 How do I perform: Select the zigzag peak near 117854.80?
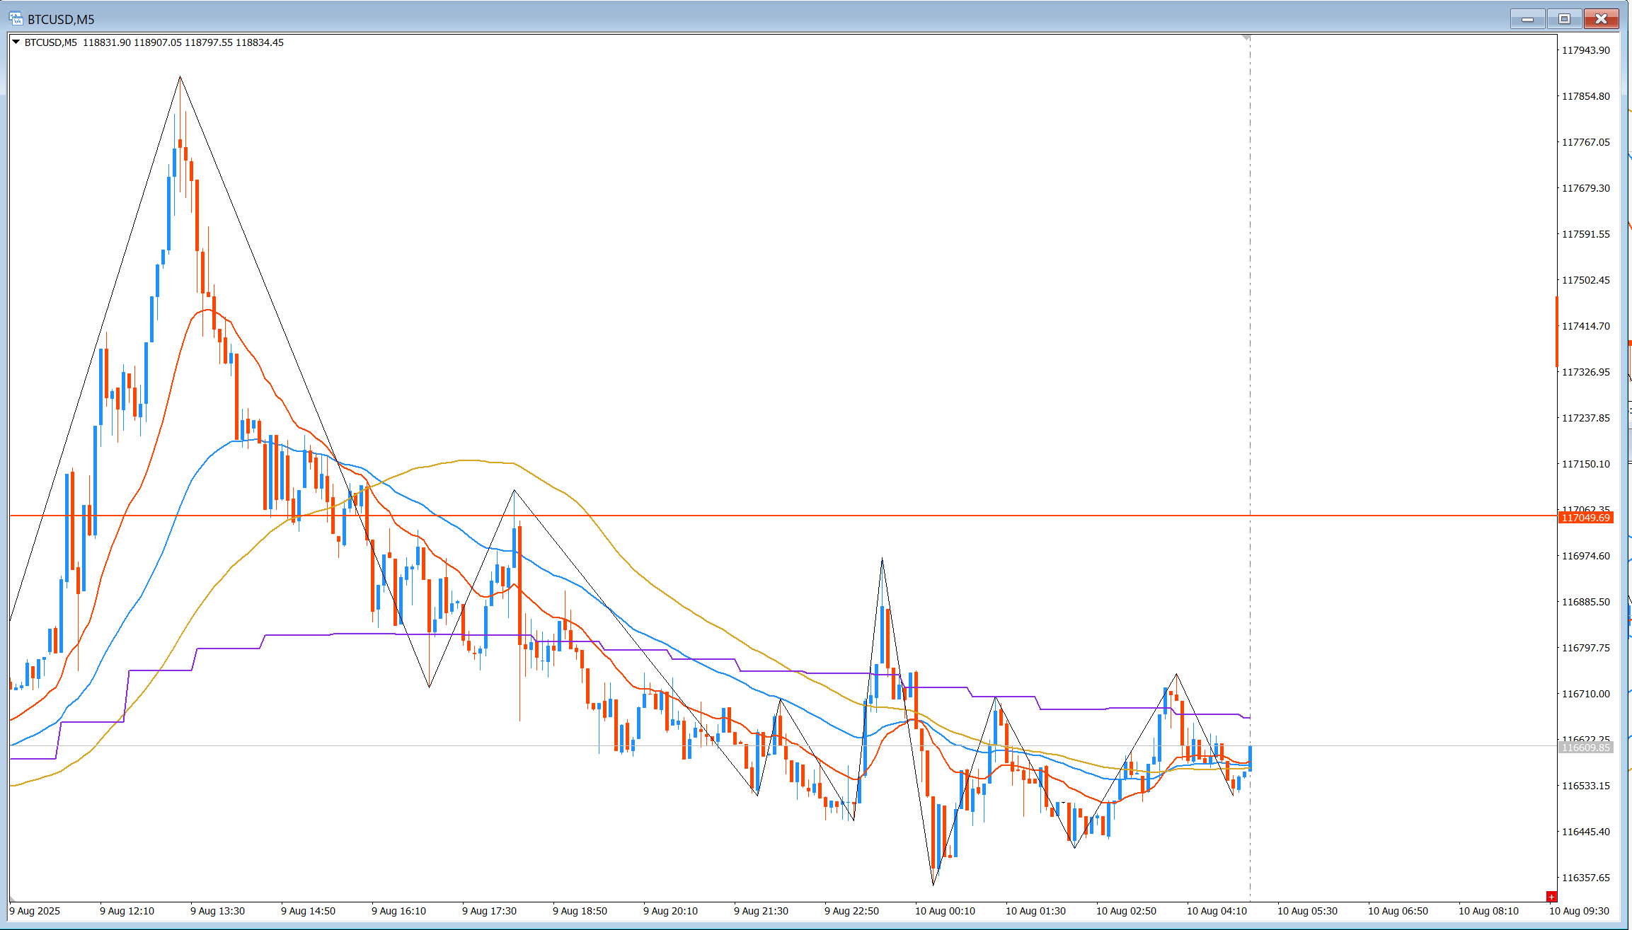click(x=180, y=76)
